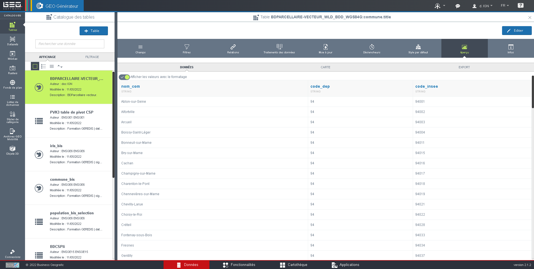Switch to the FILTRAGE tab
534x269 pixels.
(92, 57)
